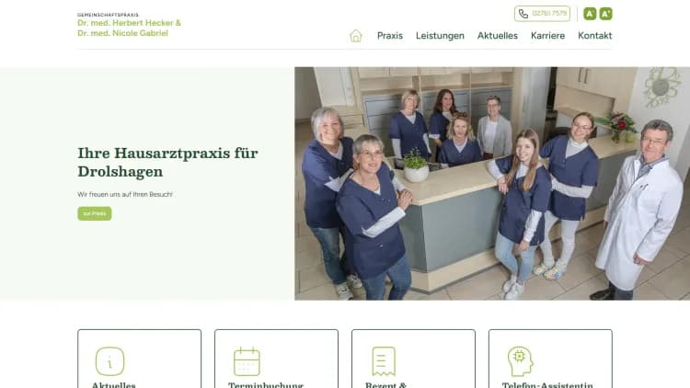Screen dimensions: 690x388
Task: Click the green 'zur Praxis' button
Action: pos(95,213)
